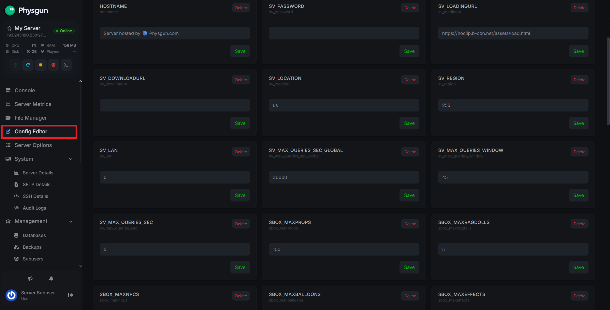Click the Server Subuser avatar
This screenshot has width=610, height=310.
11,295
